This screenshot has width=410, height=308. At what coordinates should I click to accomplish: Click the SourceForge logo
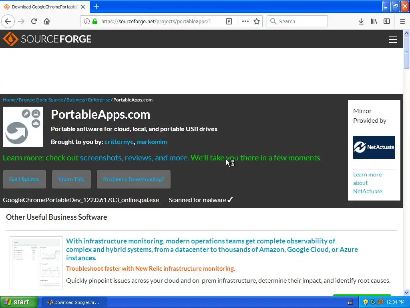[47, 39]
